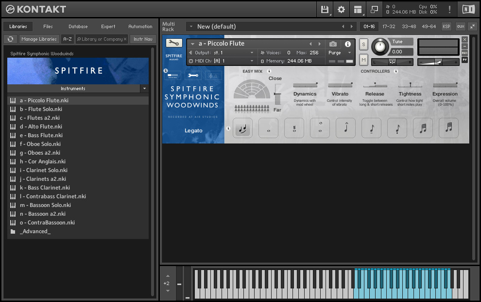Select the trill articulation button

294,128
